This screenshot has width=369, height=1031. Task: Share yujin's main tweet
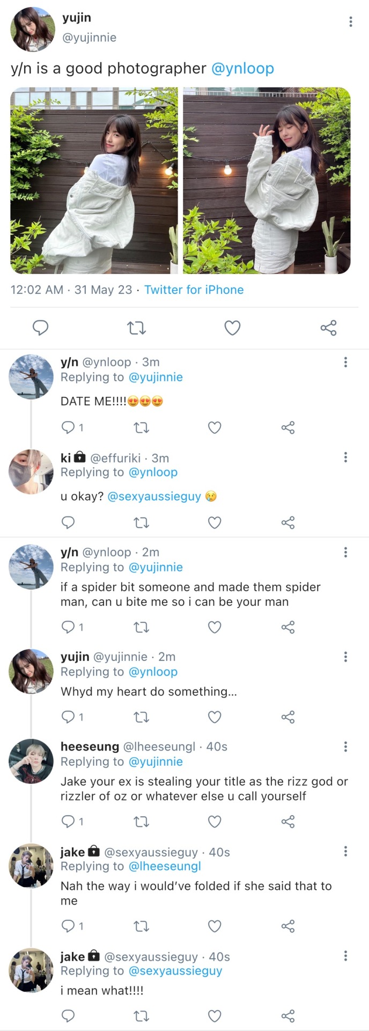pyautogui.click(x=328, y=328)
